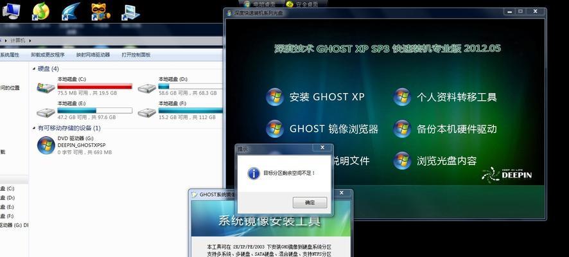Select local disk (E:) drive icon
Viewport: 569px width, 257px height.
tap(46, 112)
